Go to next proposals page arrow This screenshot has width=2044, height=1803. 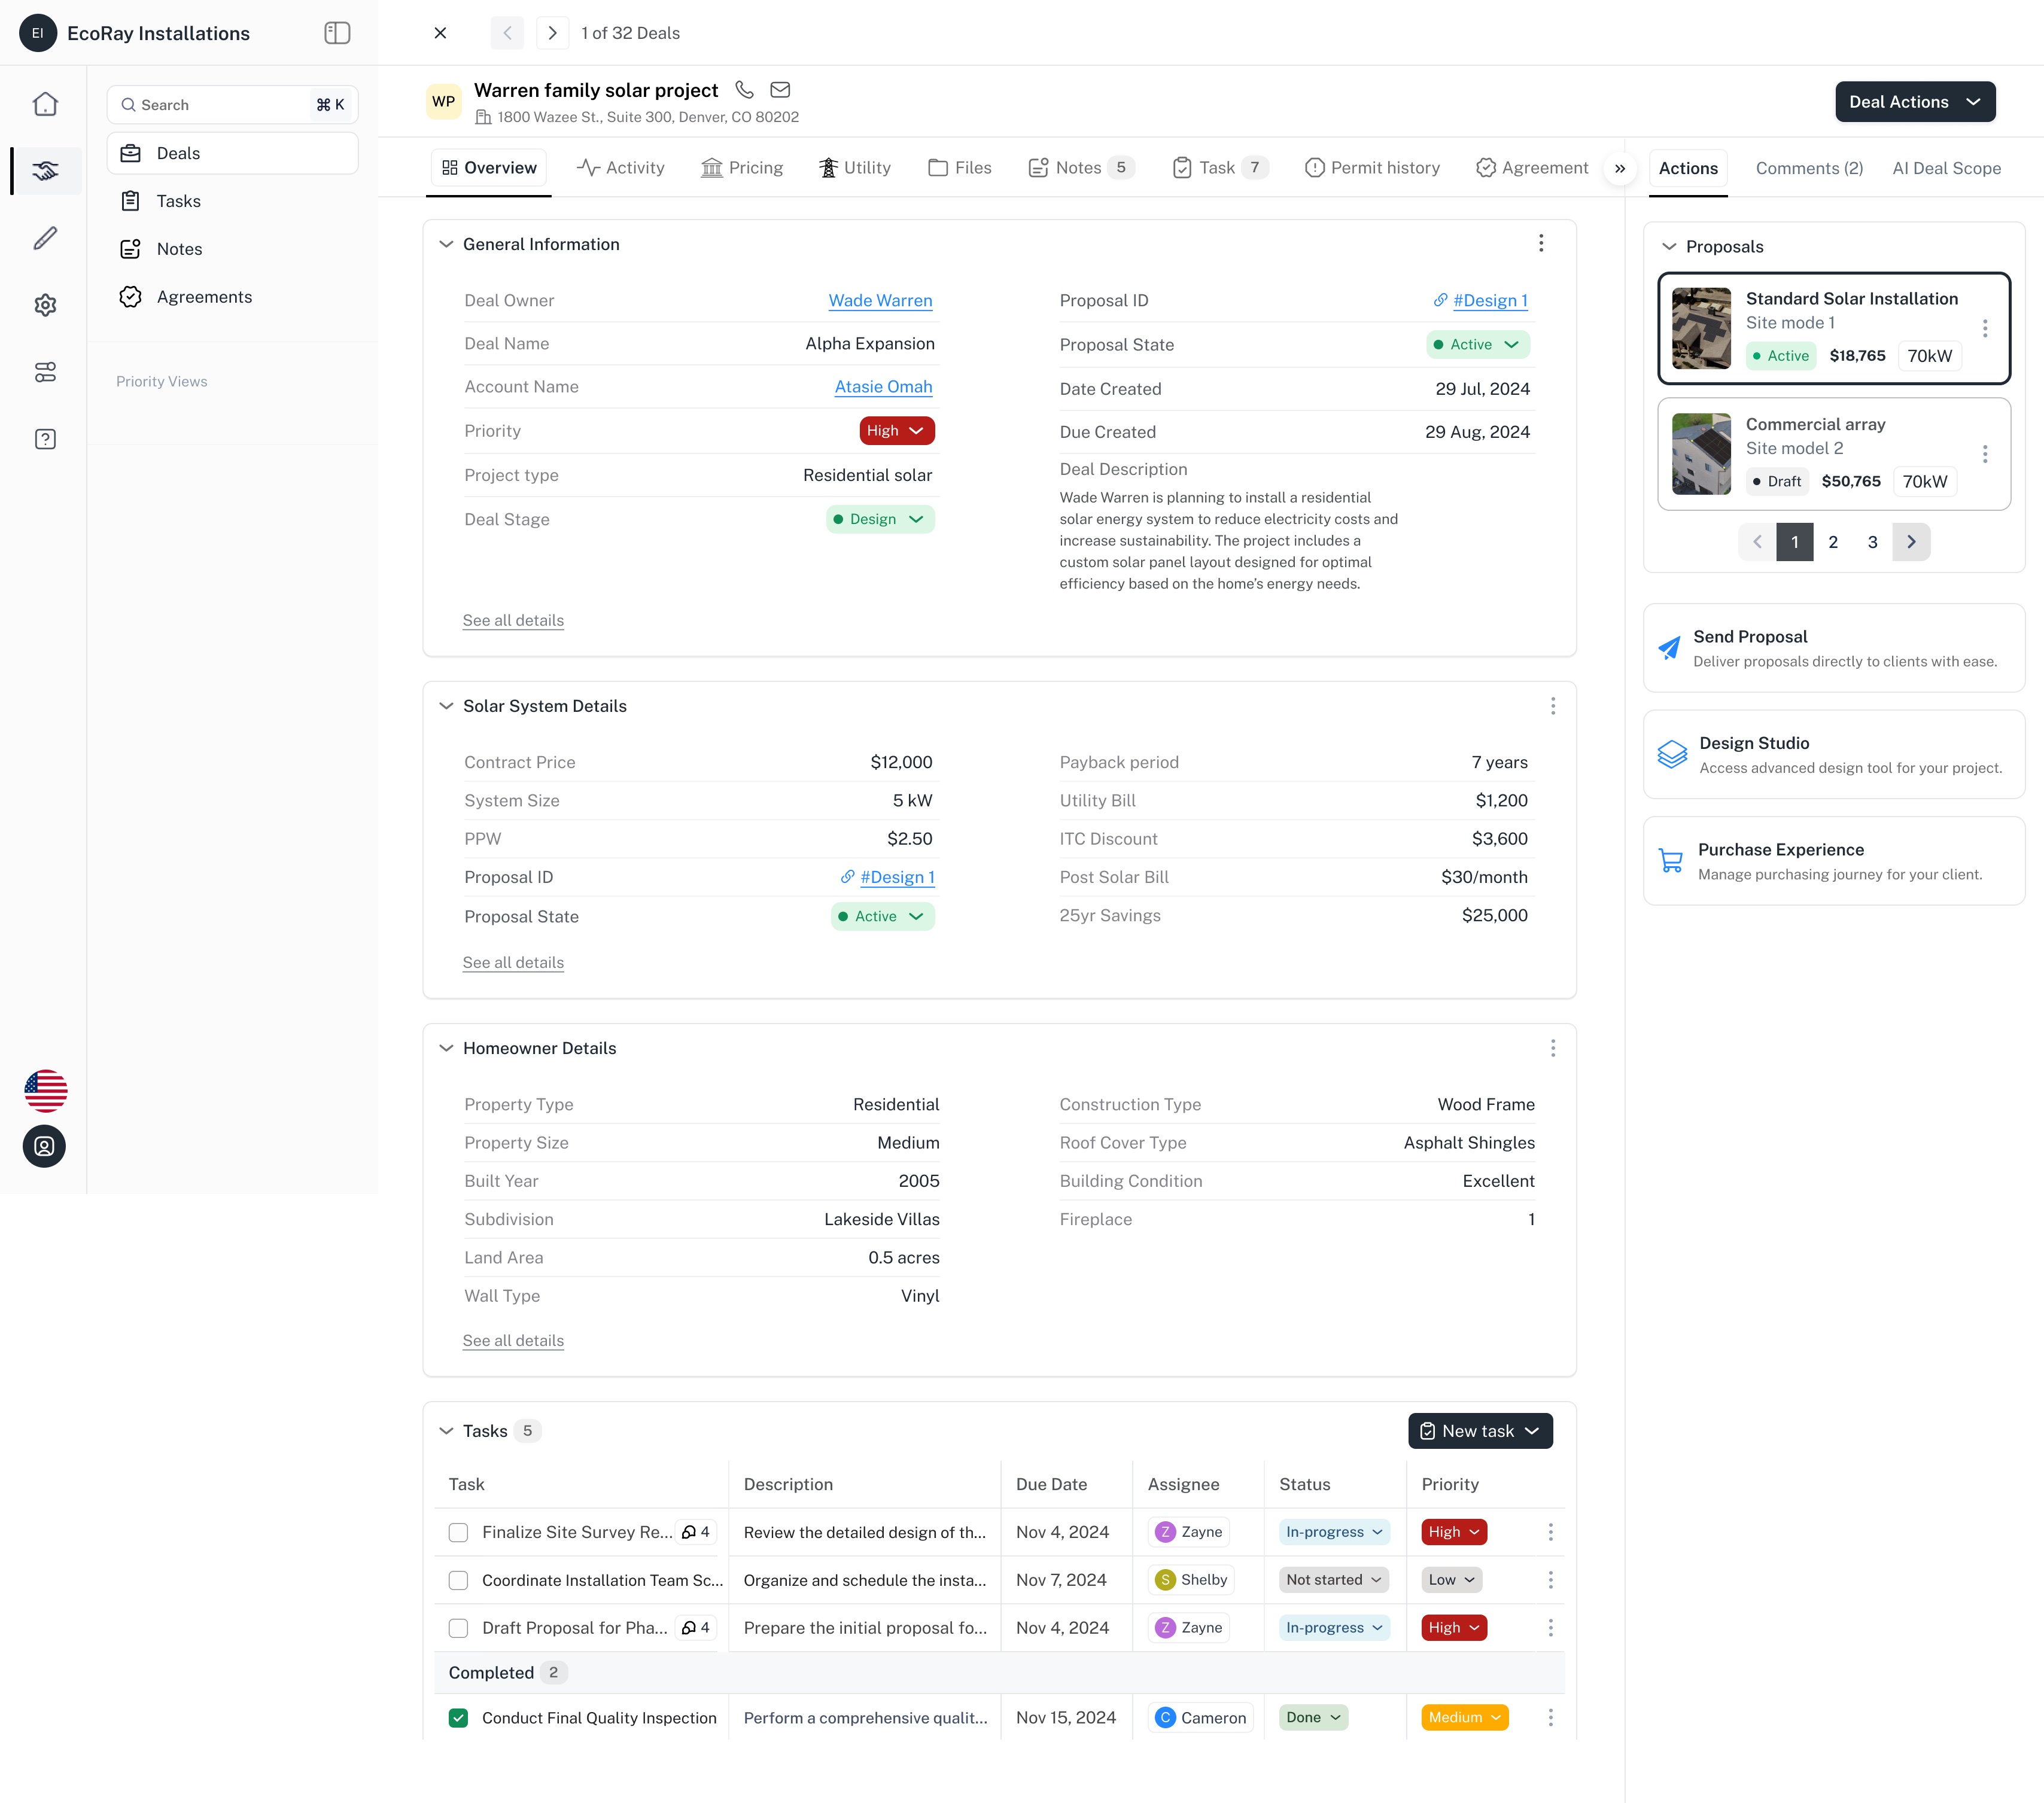pyautogui.click(x=1911, y=542)
